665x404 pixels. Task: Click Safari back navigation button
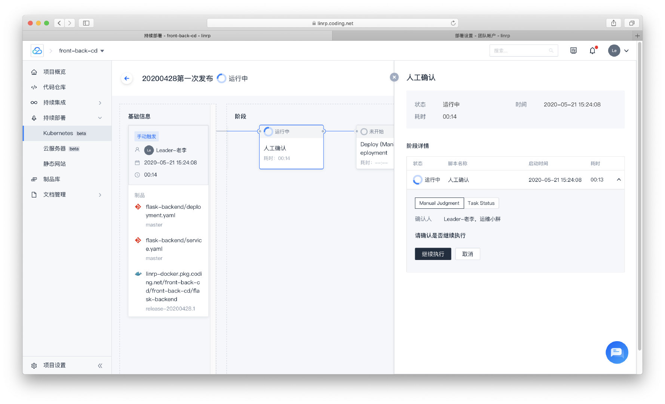(59, 23)
